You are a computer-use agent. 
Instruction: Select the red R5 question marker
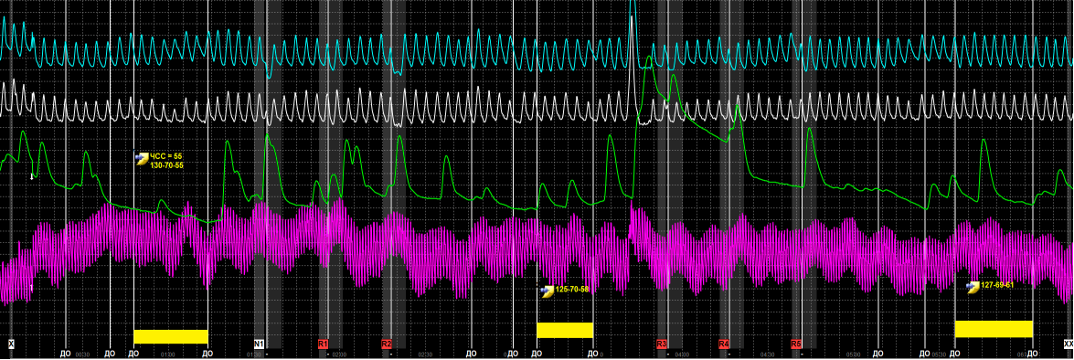point(796,344)
